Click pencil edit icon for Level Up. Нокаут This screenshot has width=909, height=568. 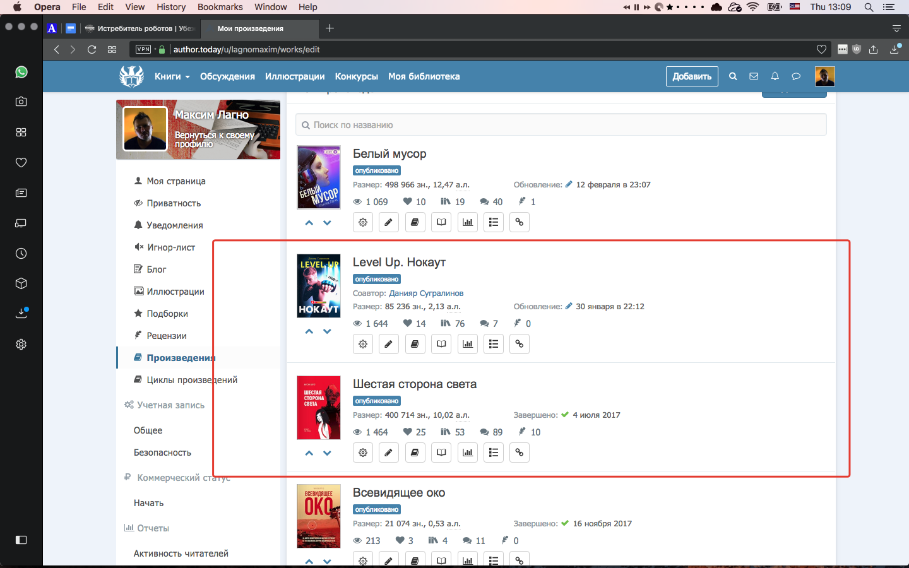pyautogui.click(x=389, y=344)
